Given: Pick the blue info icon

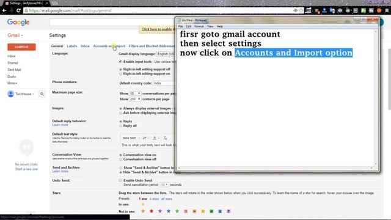Looking at the screenshot, I should pyautogui.click(x=220, y=211).
